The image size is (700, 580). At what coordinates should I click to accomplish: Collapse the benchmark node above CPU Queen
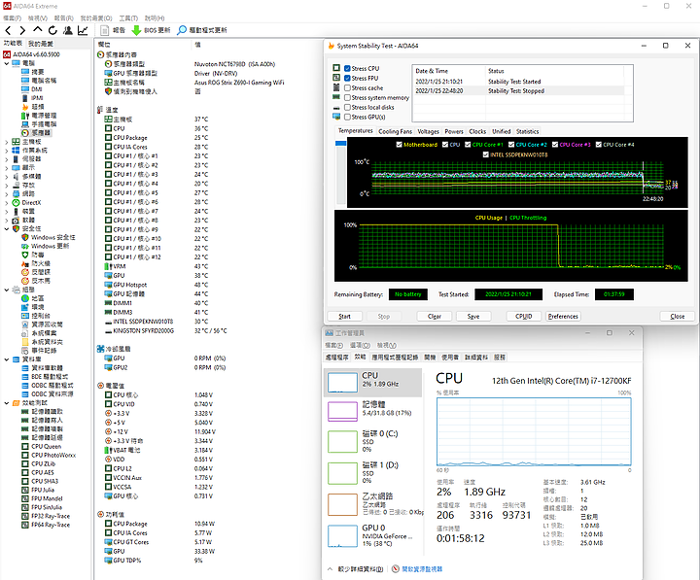point(6,403)
